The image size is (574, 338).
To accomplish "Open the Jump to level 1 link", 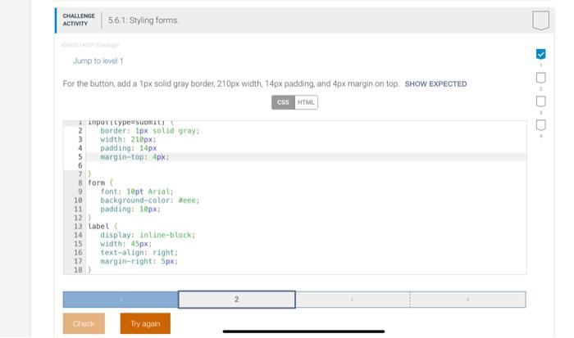I will point(98,61).
